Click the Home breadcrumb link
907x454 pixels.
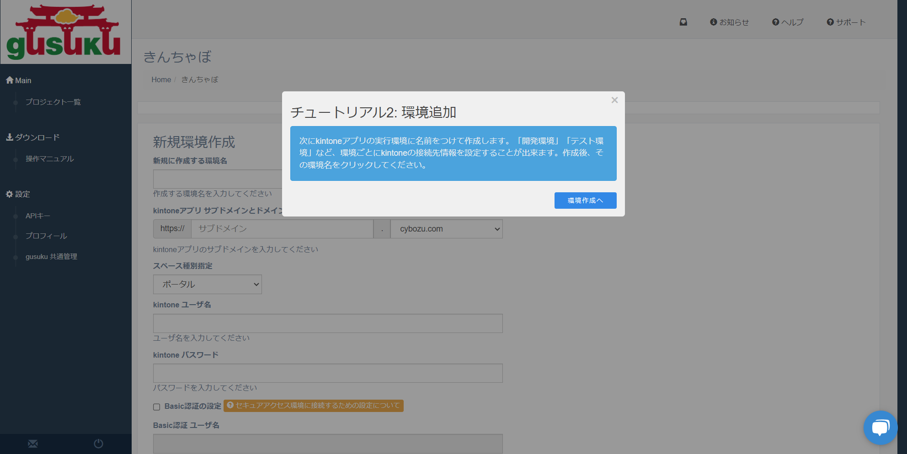[x=161, y=79]
